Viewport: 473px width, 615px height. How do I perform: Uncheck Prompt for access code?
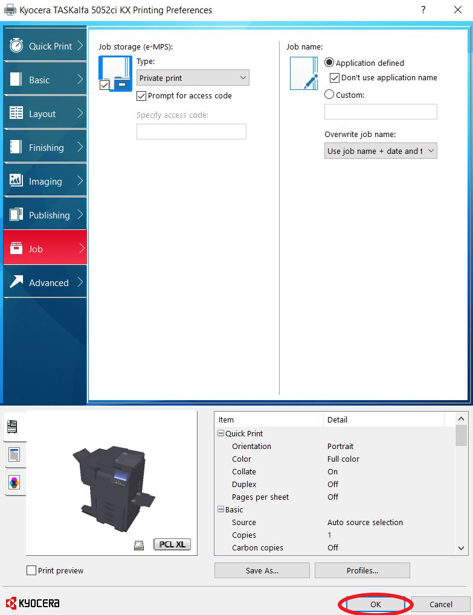[141, 96]
